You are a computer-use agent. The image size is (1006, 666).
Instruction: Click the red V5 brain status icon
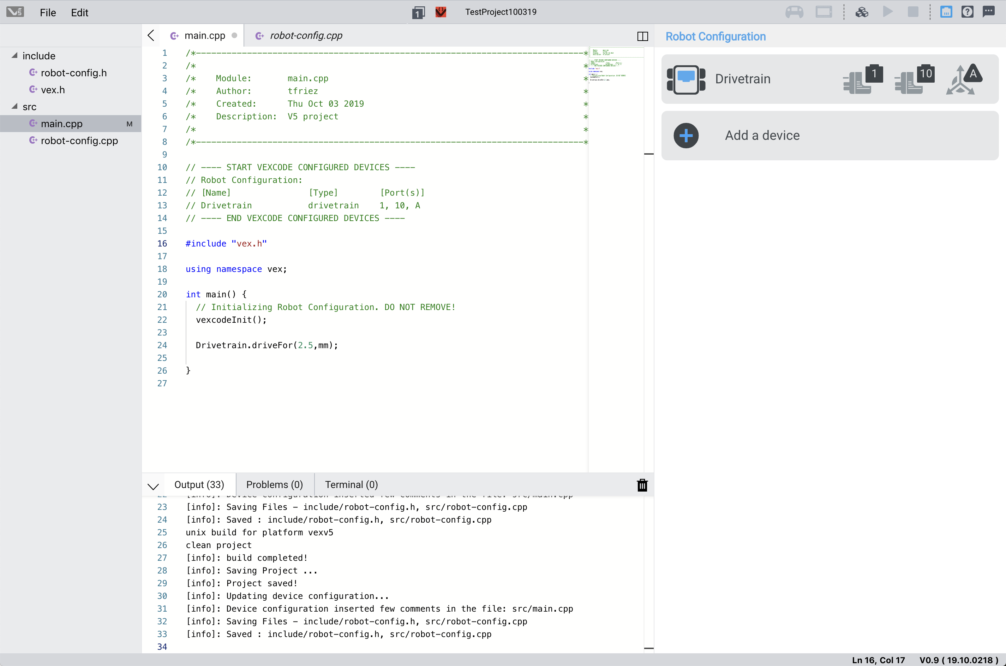pyautogui.click(x=441, y=12)
